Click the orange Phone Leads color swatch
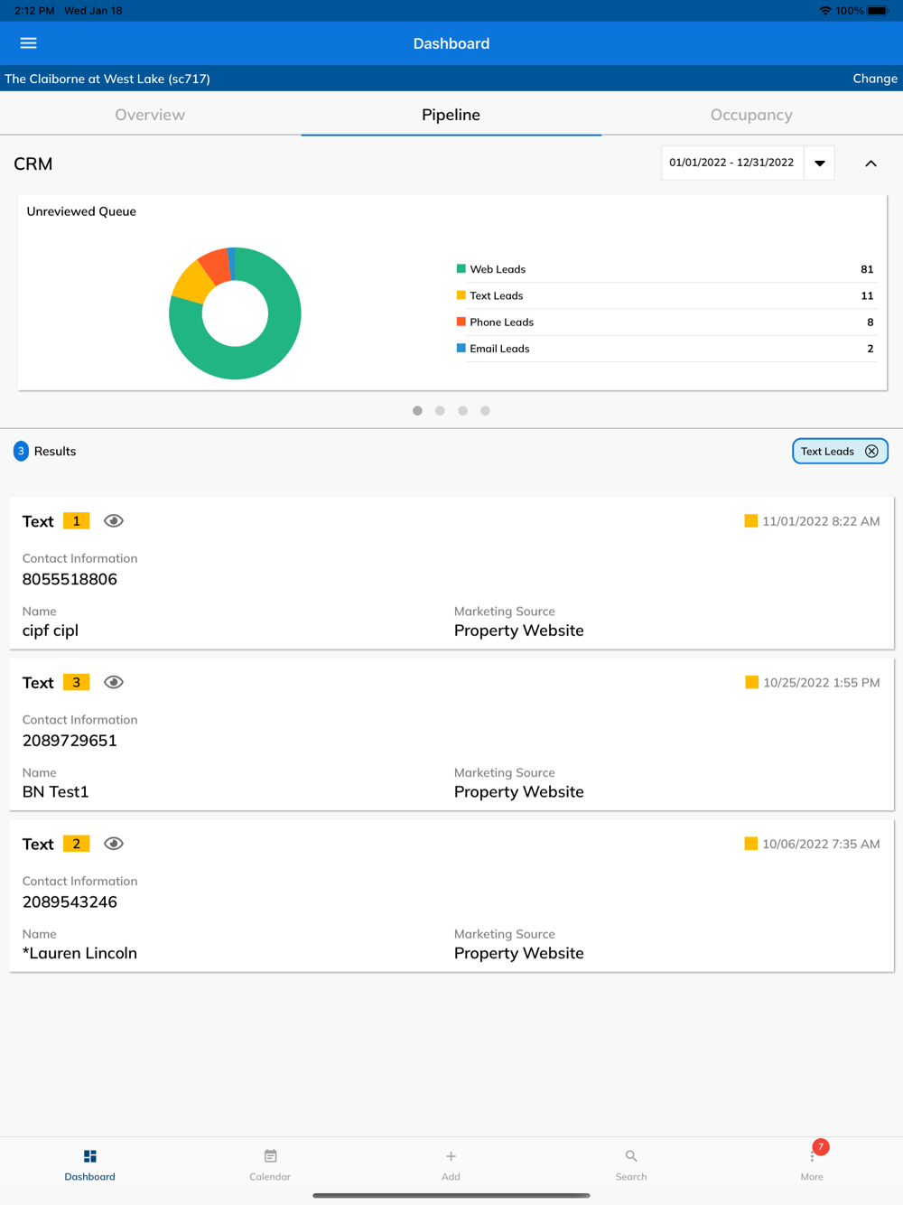This screenshot has height=1205, width=903. tap(461, 322)
